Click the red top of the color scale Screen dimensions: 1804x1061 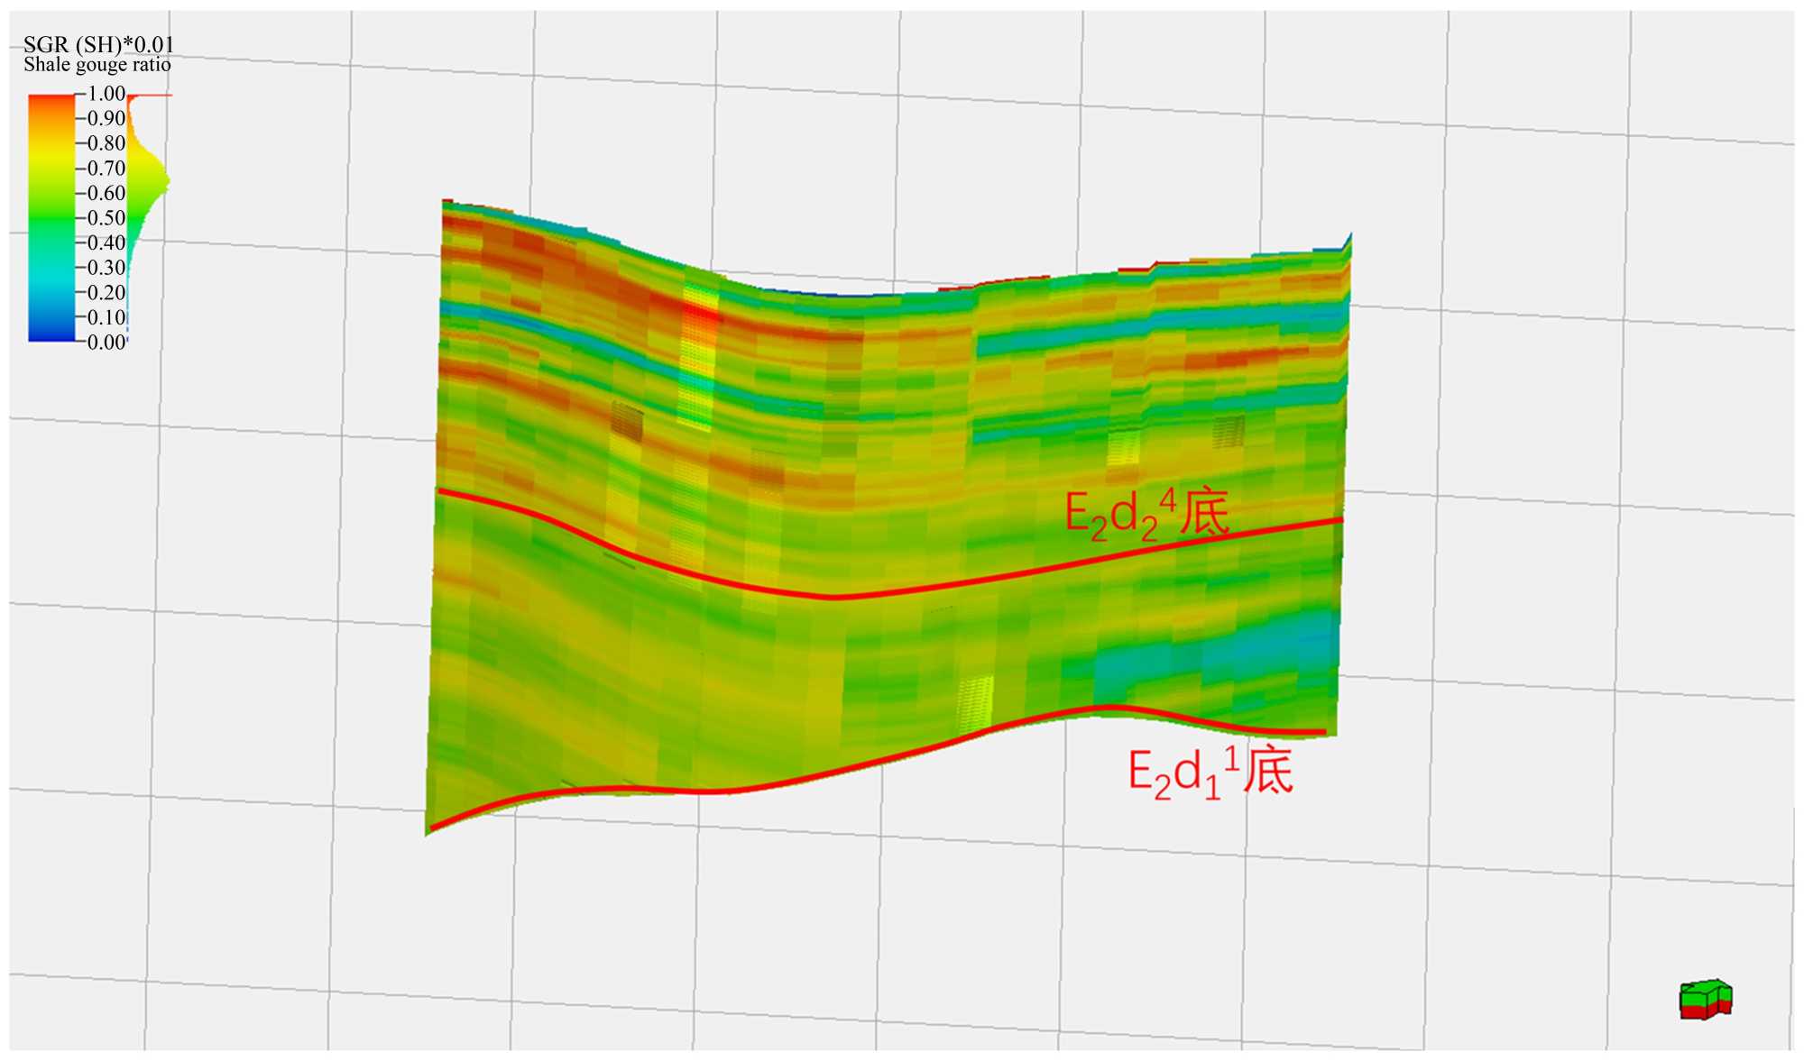51,99
